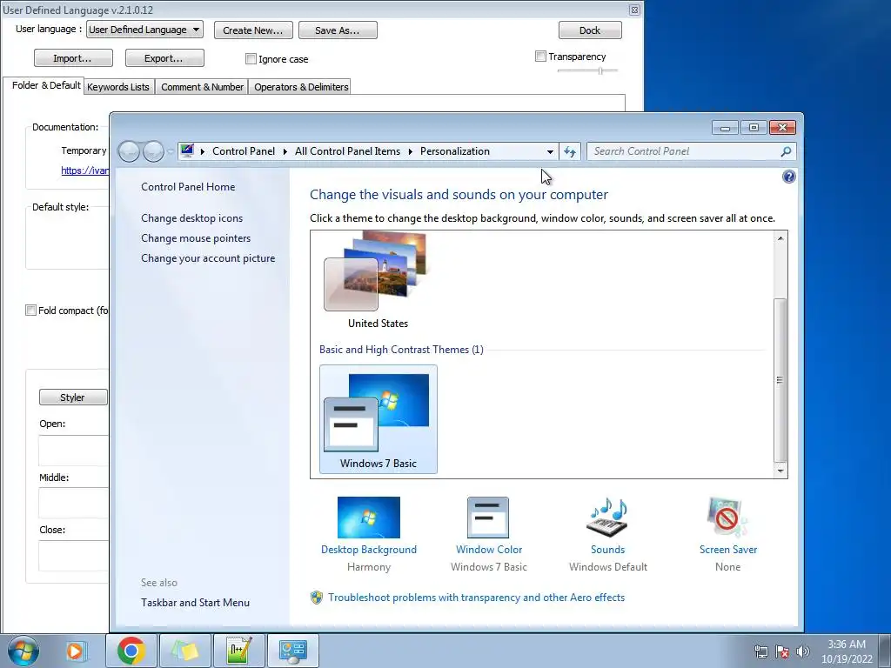The image size is (891, 668).
Task: Open the Sounds icon
Action: coord(607,518)
